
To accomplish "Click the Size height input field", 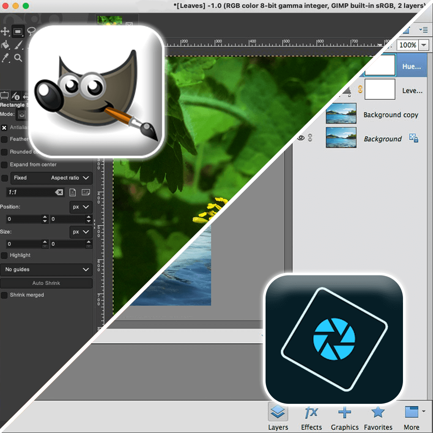I will coord(68,244).
